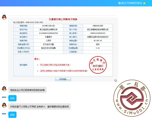Click contact name 张永(1759495581) in header
Screen dimensions: 152x118
pos(130,3)
